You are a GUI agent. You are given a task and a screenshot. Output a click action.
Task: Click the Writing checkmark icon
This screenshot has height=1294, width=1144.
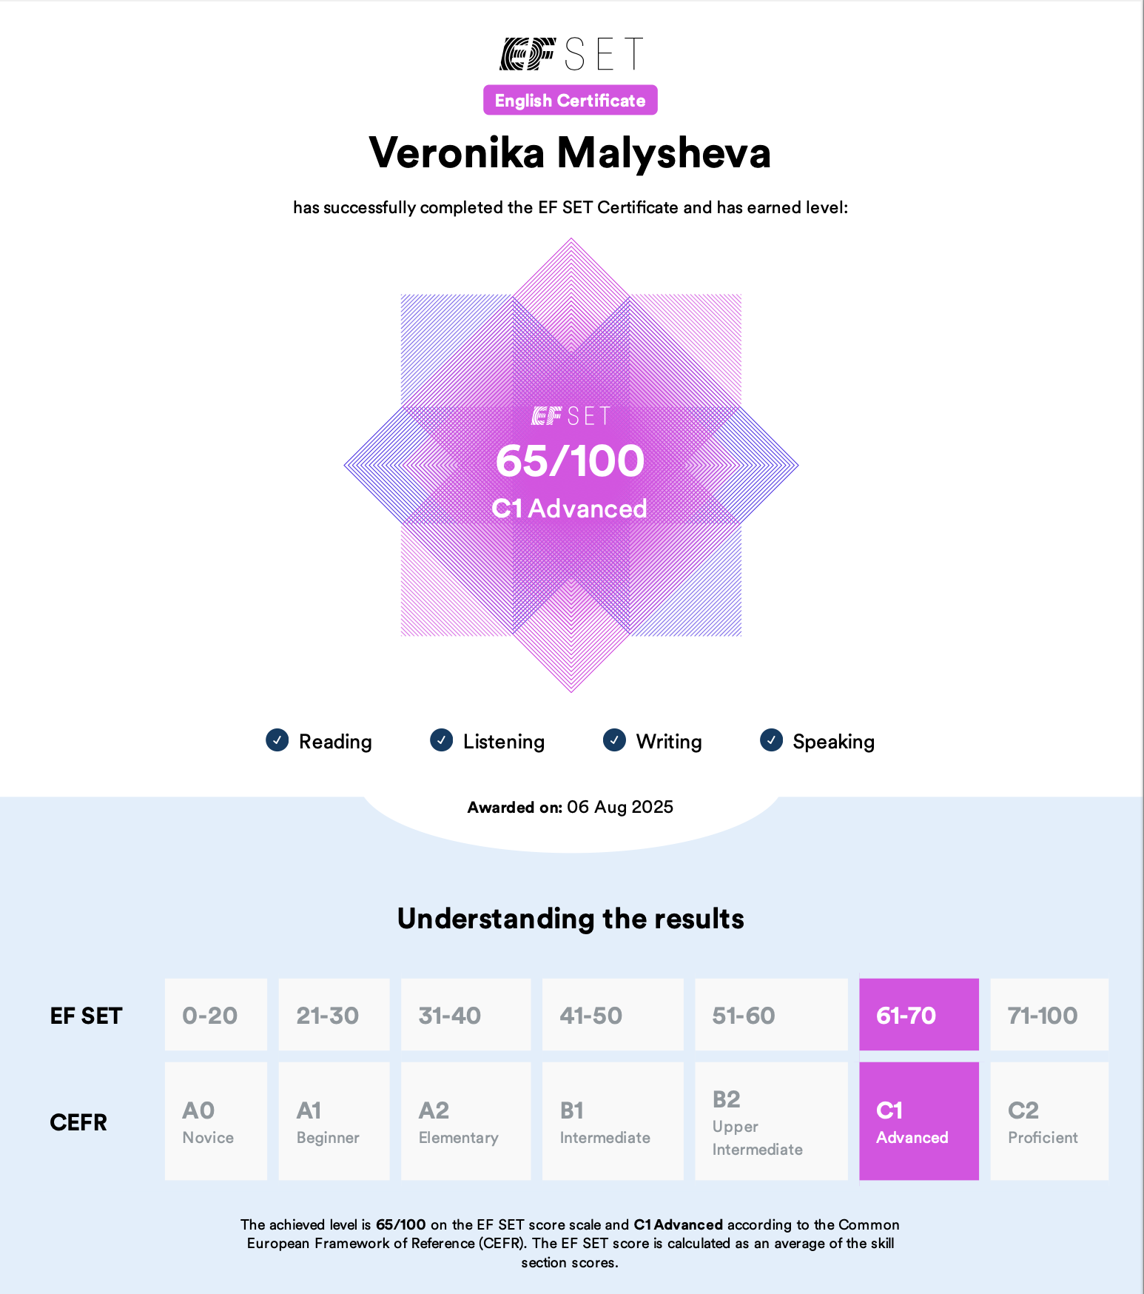pos(614,740)
